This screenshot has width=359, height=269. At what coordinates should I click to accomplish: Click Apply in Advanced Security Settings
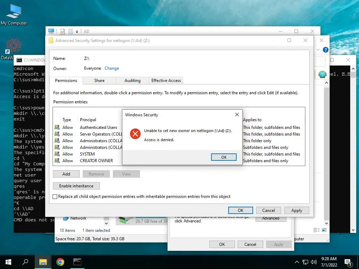pyautogui.click(x=297, y=210)
